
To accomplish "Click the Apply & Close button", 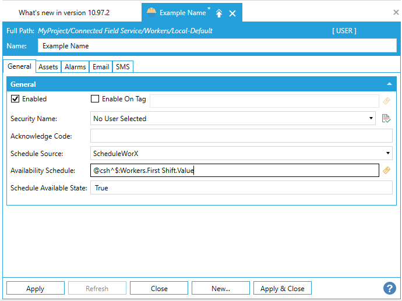I will tap(282, 289).
